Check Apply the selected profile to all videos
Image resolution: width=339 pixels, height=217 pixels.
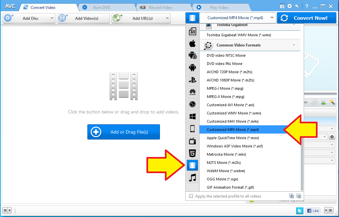[191, 196]
